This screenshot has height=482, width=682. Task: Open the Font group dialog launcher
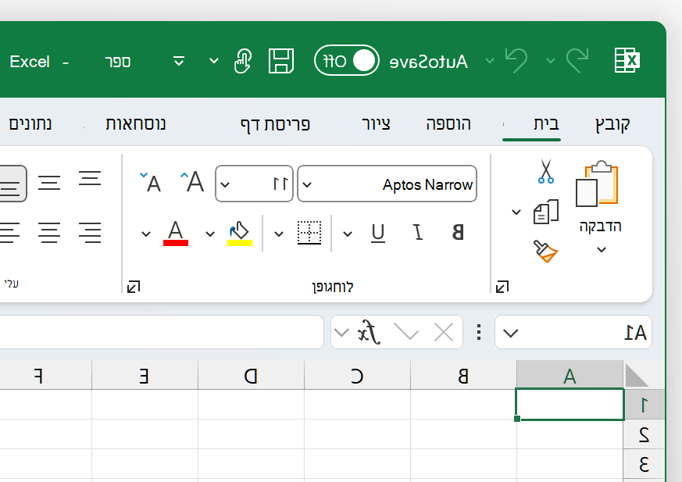tap(134, 287)
